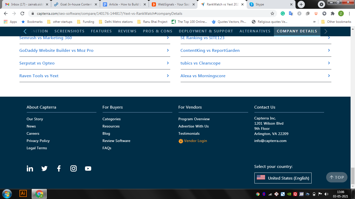The image size is (355, 199).
Task: Open the other startups bookmark folder
Action: click(x=60, y=22)
